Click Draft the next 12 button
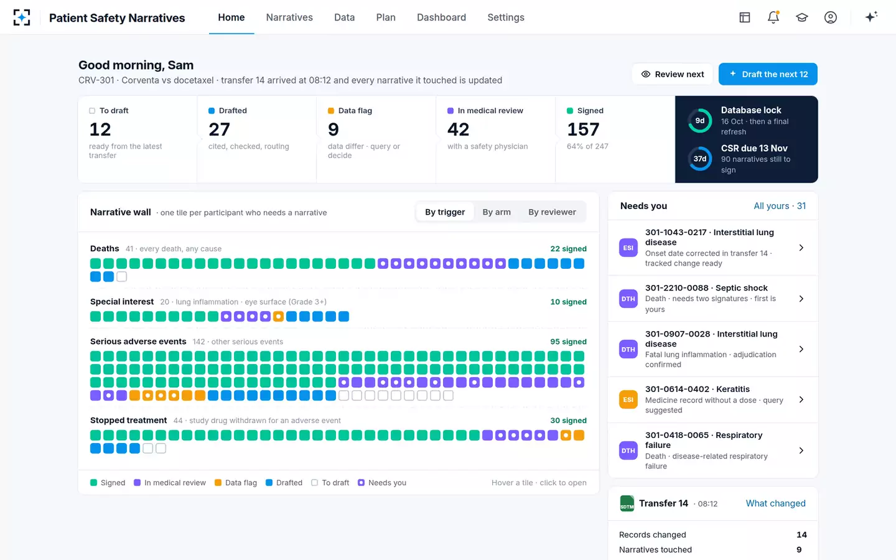This screenshot has width=896, height=560. point(768,74)
